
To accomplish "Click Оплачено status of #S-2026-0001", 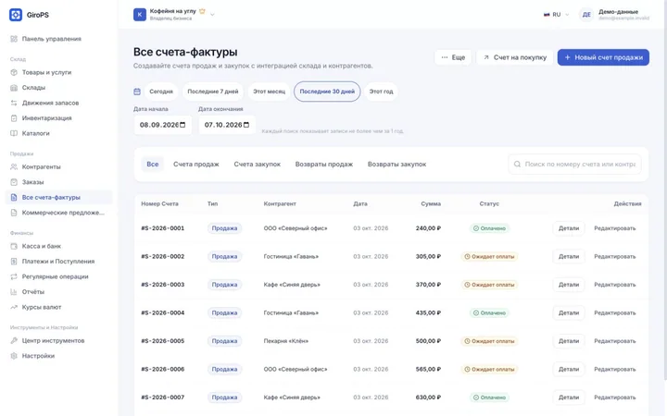I will point(489,228).
